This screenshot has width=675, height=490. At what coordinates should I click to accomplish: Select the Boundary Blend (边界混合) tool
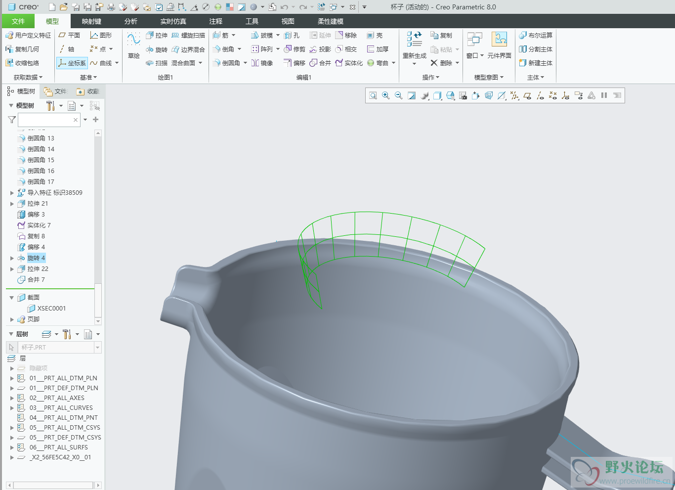(x=188, y=49)
